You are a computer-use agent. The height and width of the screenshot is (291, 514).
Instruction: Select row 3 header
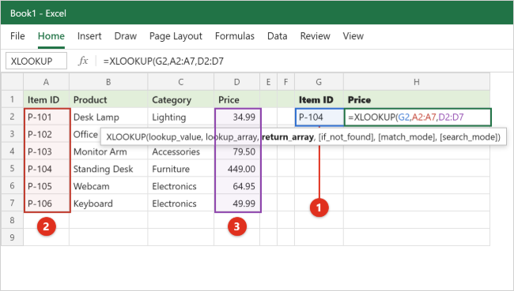[12, 134]
